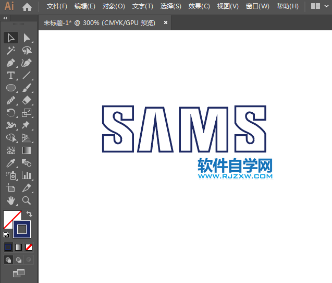Image resolution: width=332 pixels, height=283 pixels.
Task: Open the workspace layout switcher dropdown
Action: (319, 6)
